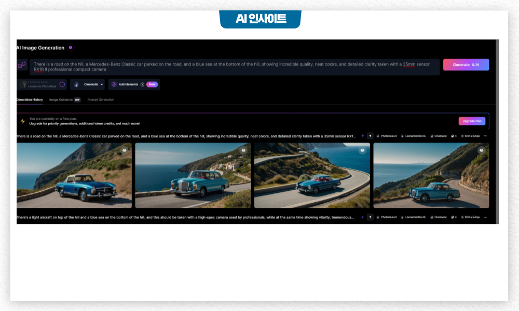Toggle eye icon on fourth car image
The height and width of the screenshot is (311, 519).
tap(482, 150)
